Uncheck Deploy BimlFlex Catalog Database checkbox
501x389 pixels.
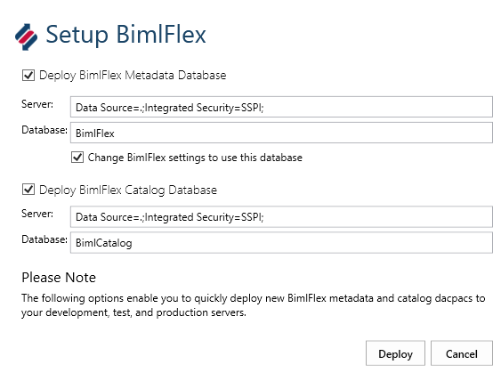pos(28,190)
